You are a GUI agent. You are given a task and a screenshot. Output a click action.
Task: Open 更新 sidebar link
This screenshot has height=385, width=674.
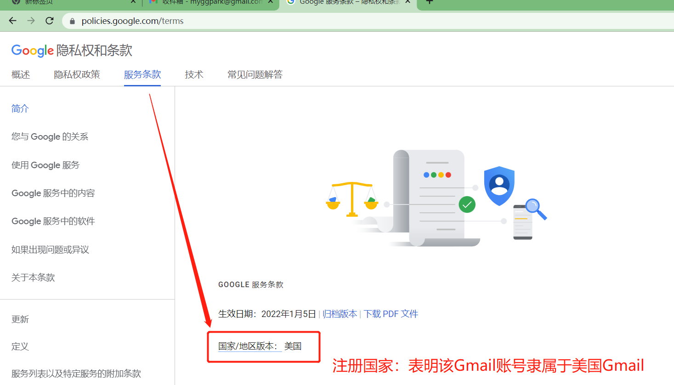(20, 319)
